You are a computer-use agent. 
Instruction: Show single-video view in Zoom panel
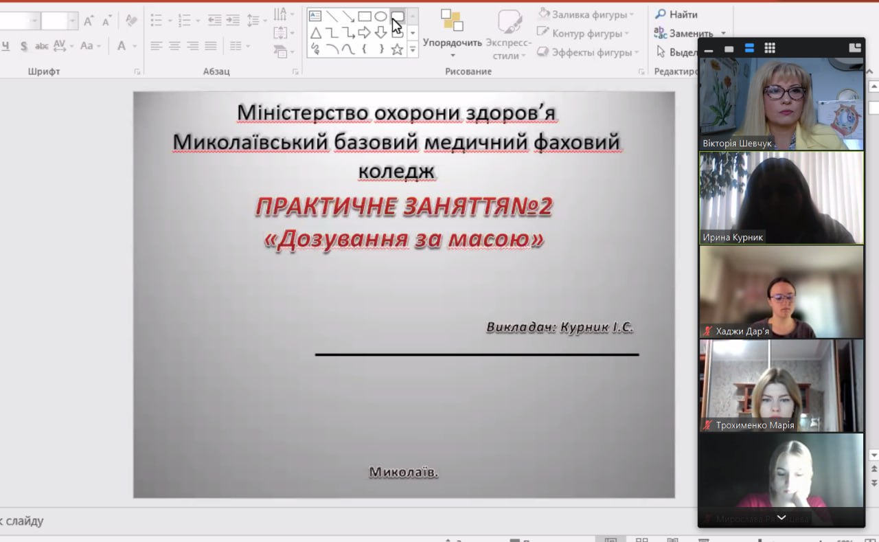[x=729, y=48]
